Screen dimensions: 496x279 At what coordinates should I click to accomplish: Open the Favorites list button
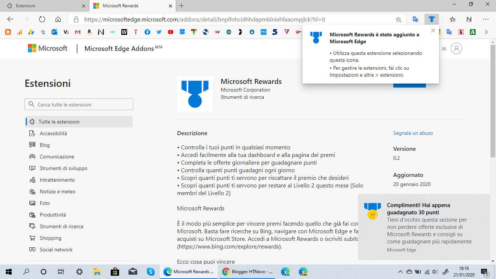point(452,19)
